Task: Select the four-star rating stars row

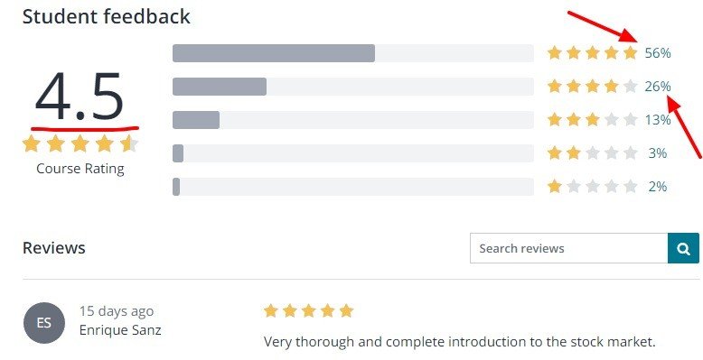Action: point(592,86)
